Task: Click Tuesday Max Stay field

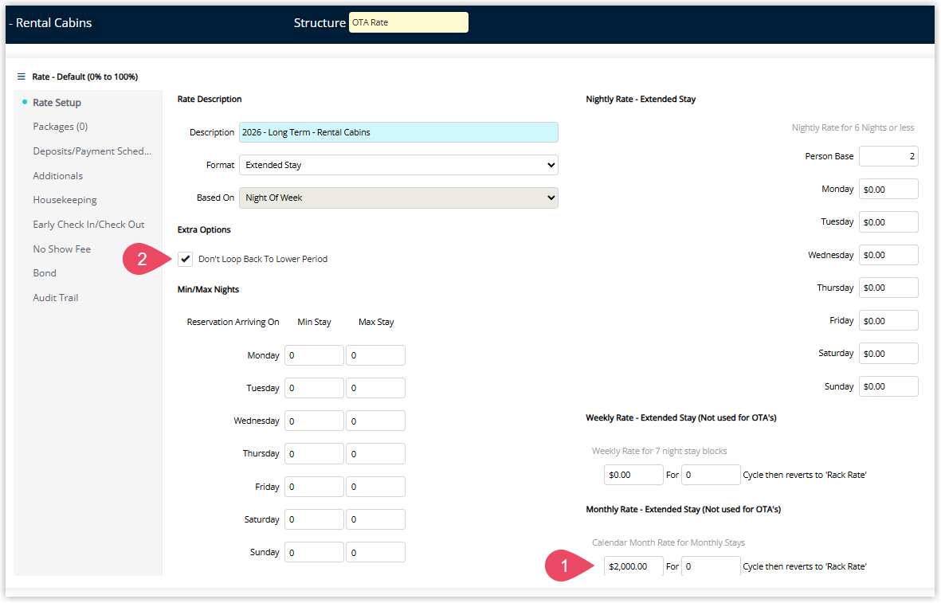Action: point(375,388)
